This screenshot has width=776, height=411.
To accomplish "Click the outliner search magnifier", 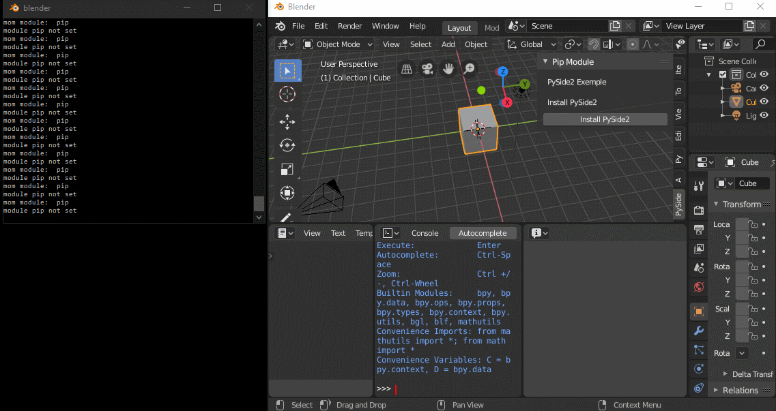I will tap(760, 44).
